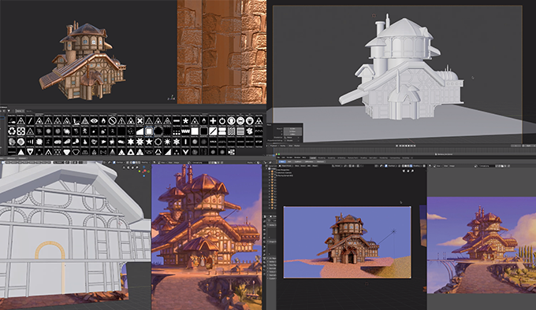Image resolution: width=536 pixels, height=310 pixels.
Task: Choose the horizontal minus bar alpha icon
Action: pyautogui.click(x=177, y=120)
